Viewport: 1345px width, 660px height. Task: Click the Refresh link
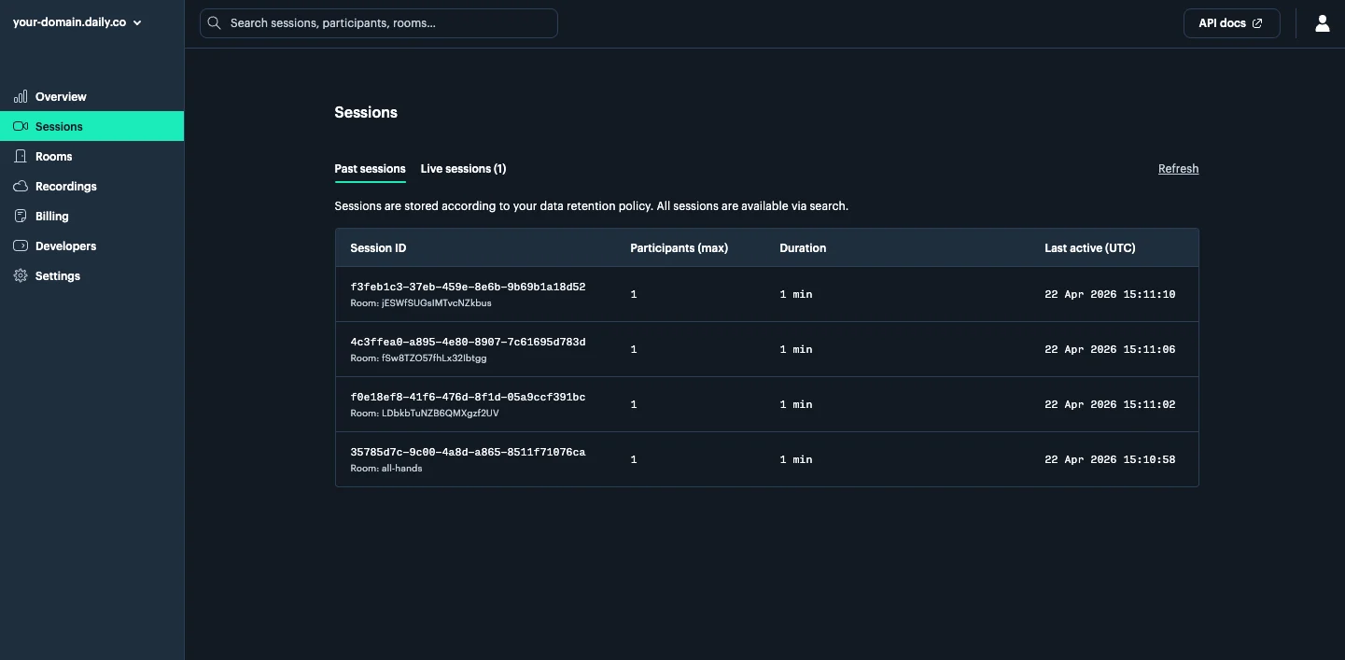tap(1178, 169)
